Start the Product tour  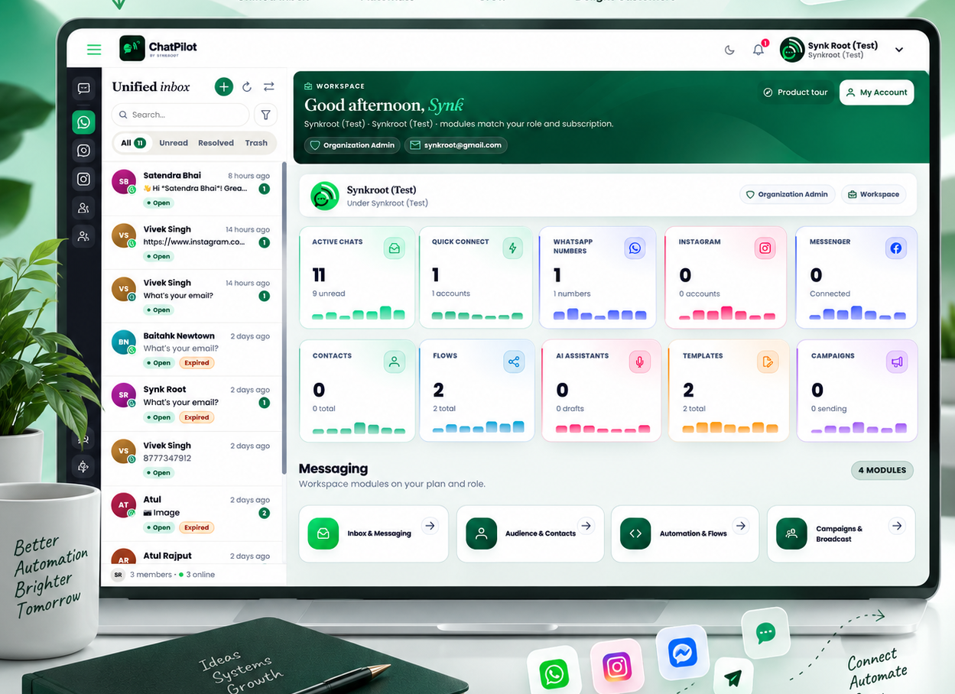pos(795,92)
